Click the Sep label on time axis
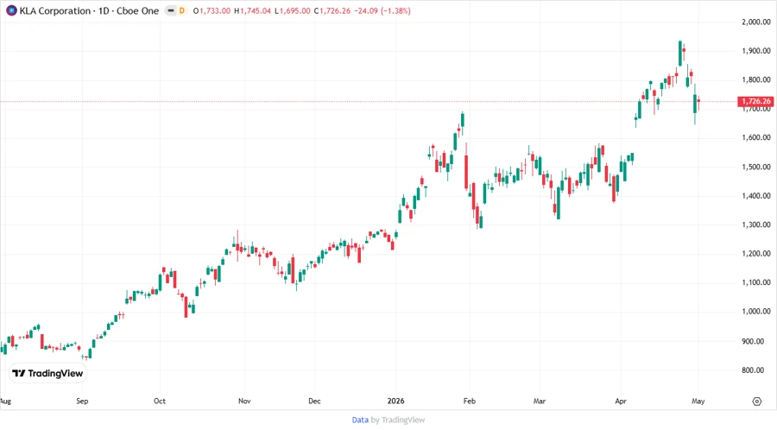This screenshot has width=777, height=430. pos(82,402)
